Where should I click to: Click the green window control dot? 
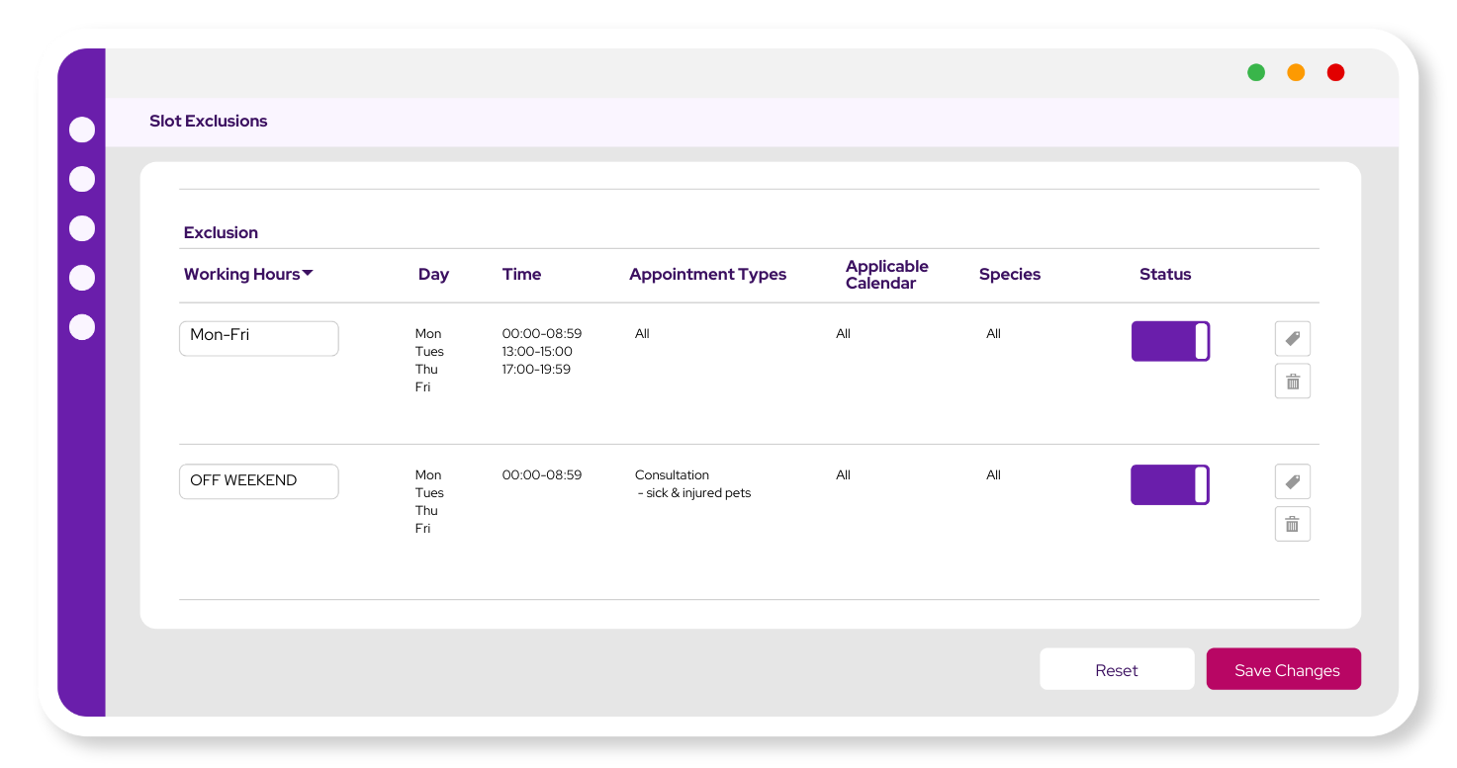1256,72
